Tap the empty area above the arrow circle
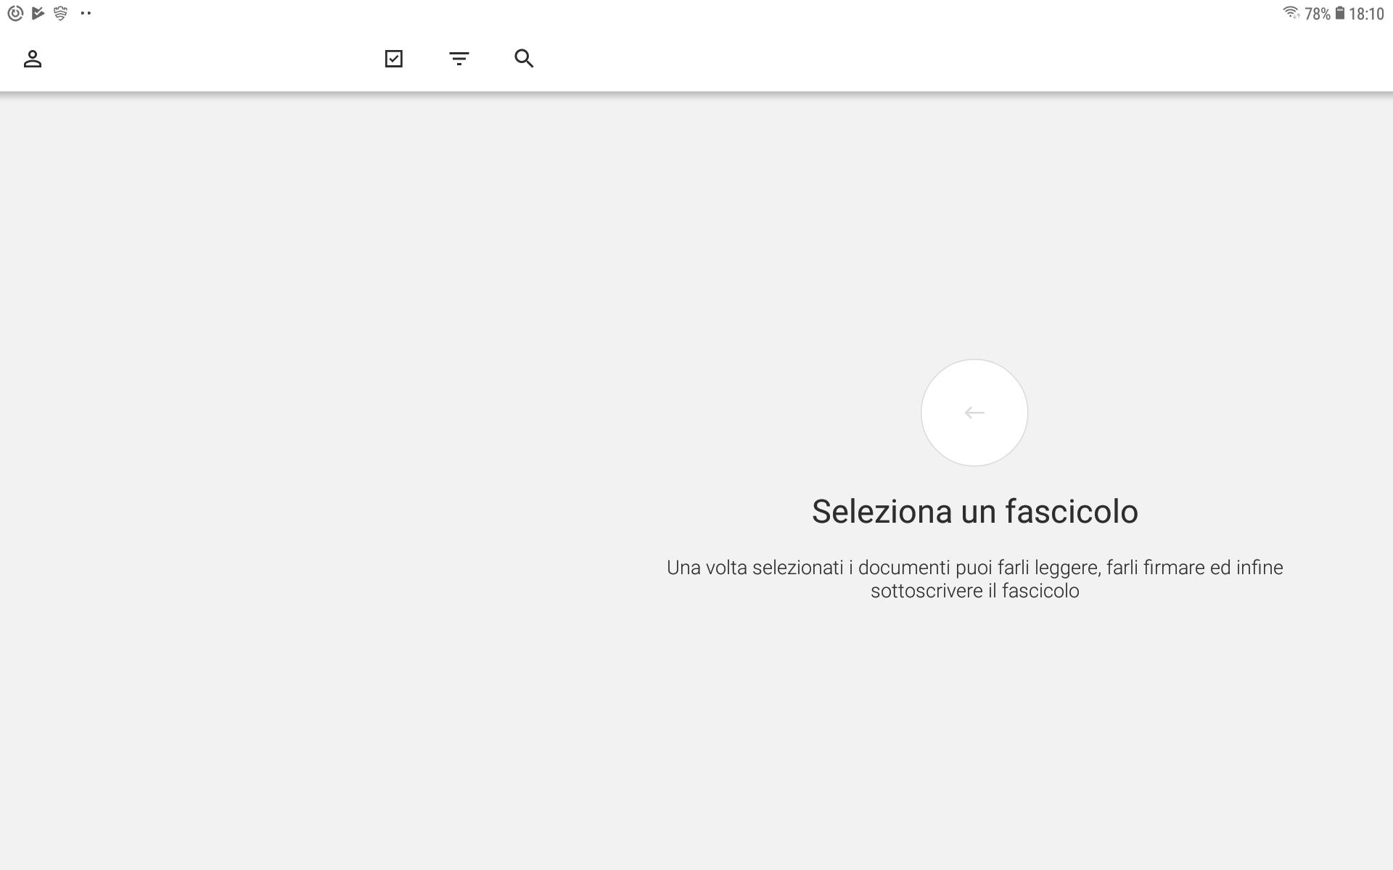 974,232
